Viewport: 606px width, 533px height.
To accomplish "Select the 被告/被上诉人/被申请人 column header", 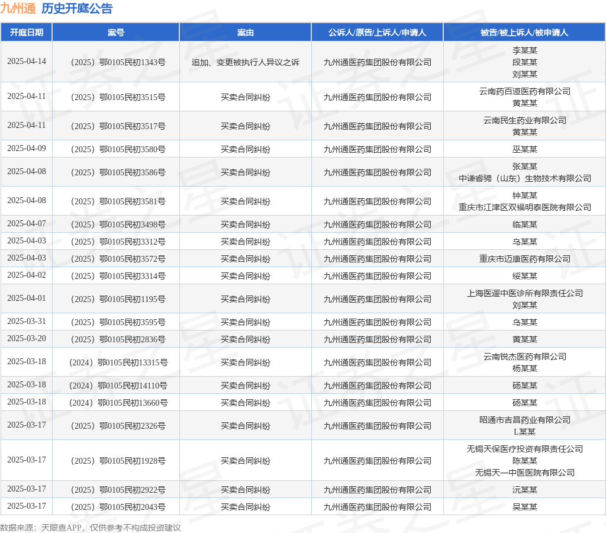I will click(x=524, y=33).
